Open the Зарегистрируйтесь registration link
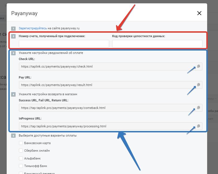 tap(33, 28)
